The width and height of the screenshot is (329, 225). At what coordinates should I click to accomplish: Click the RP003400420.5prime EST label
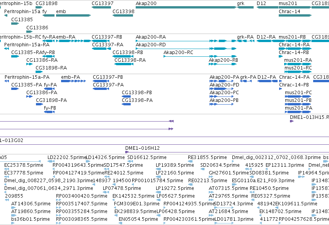pyautogui.click(x=82, y=196)
